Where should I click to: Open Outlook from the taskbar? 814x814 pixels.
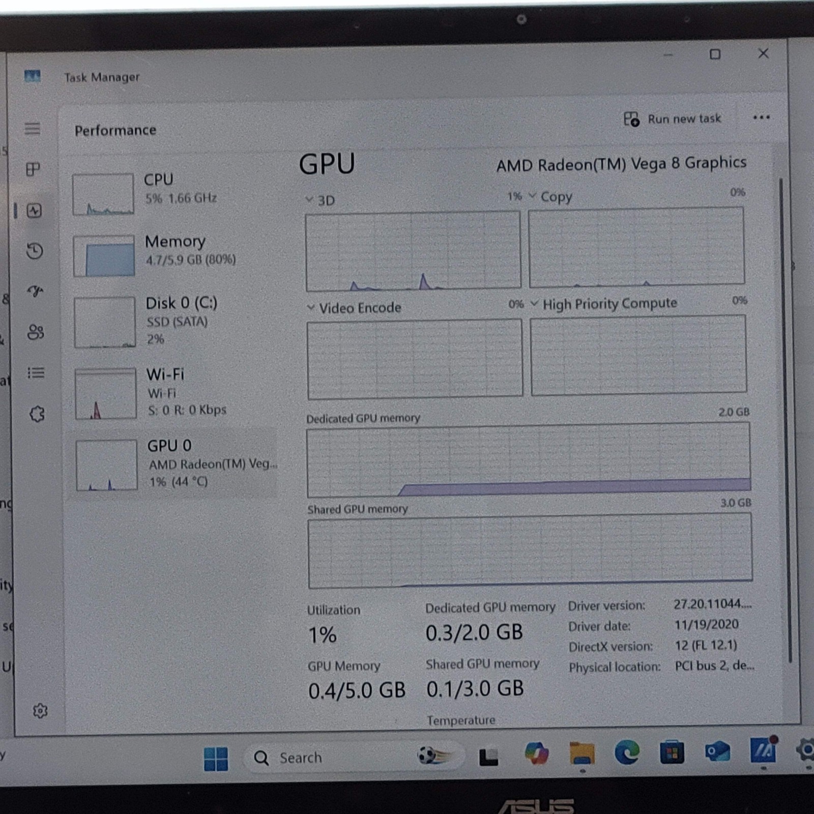[717, 751]
